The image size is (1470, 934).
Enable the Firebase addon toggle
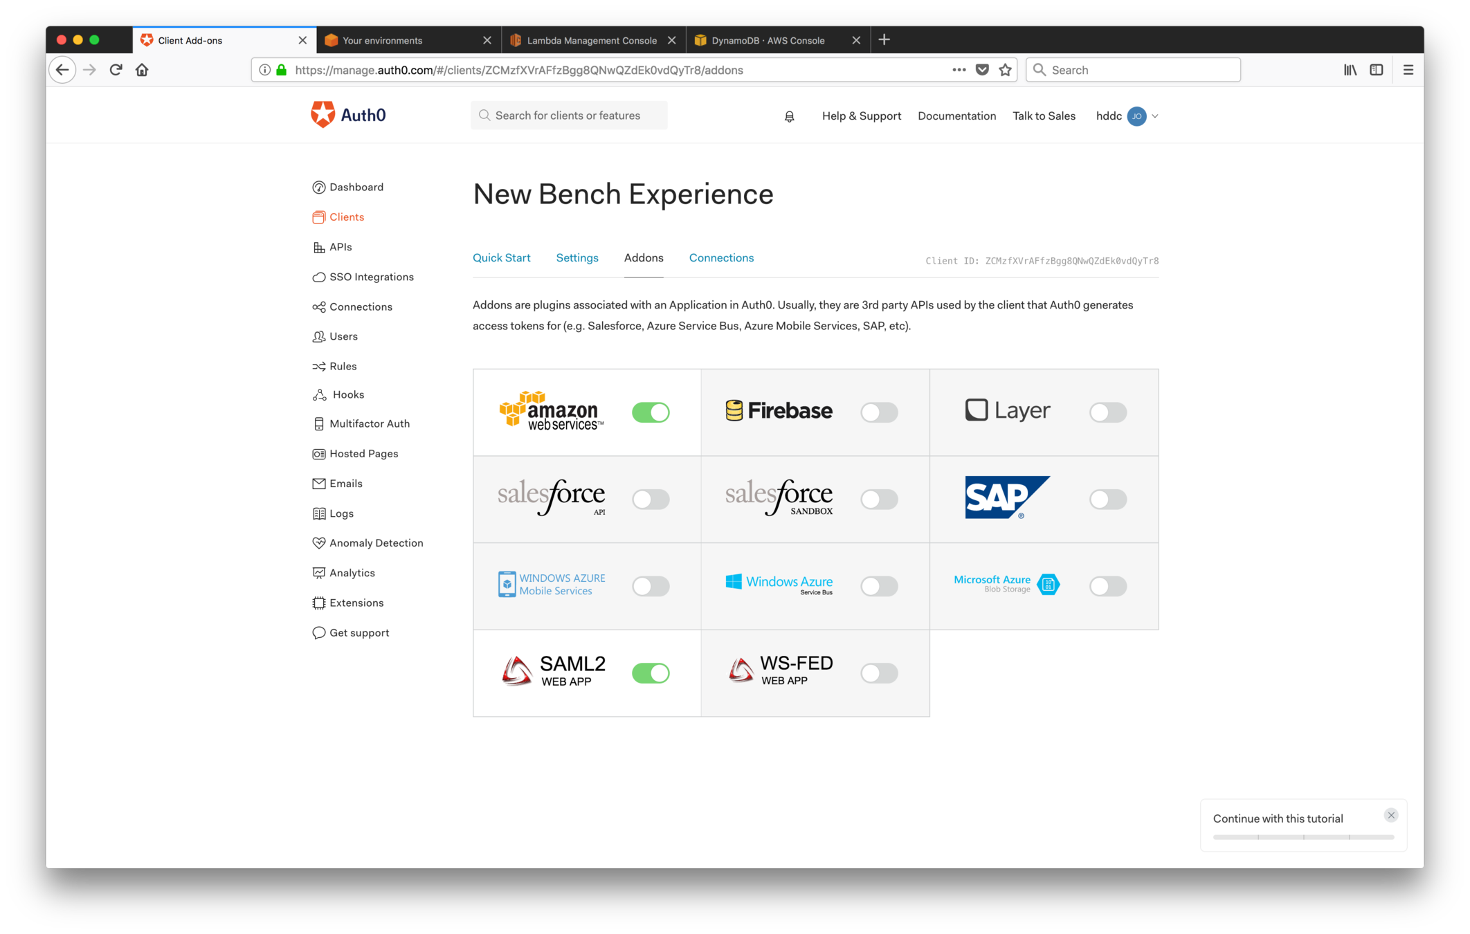tap(879, 412)
